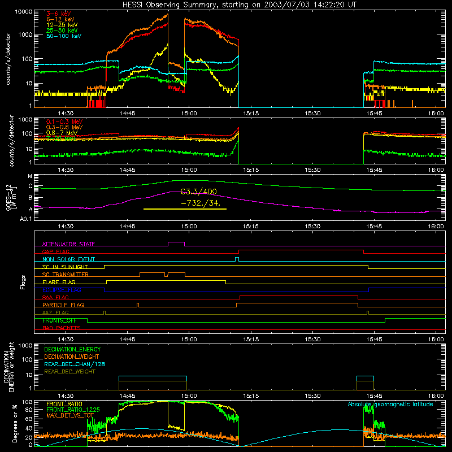Click the ECLIPSE_FLAG label

coord(62,290)
